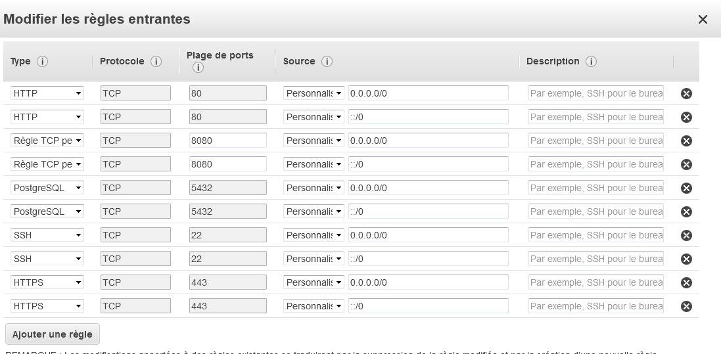Click Ajouter une règle button

53,334
